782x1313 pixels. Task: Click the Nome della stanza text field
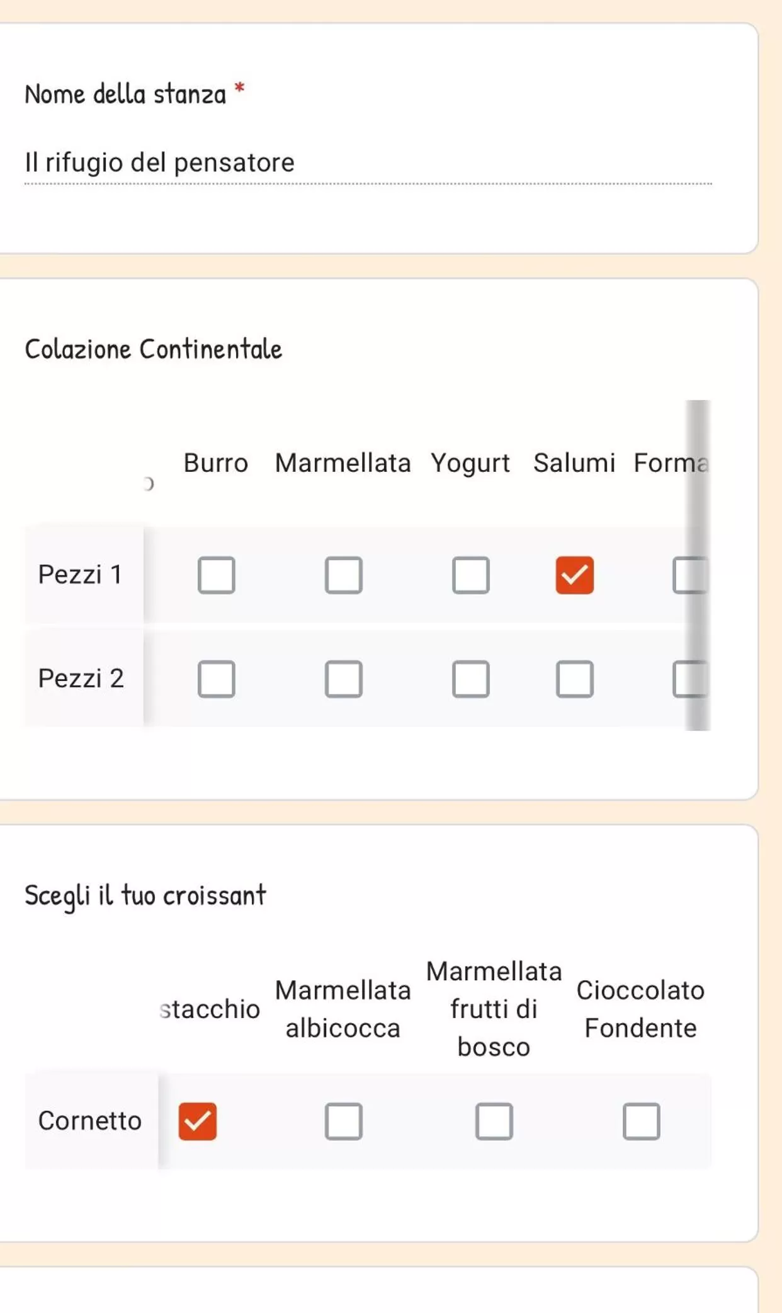[x=368, y=163]
